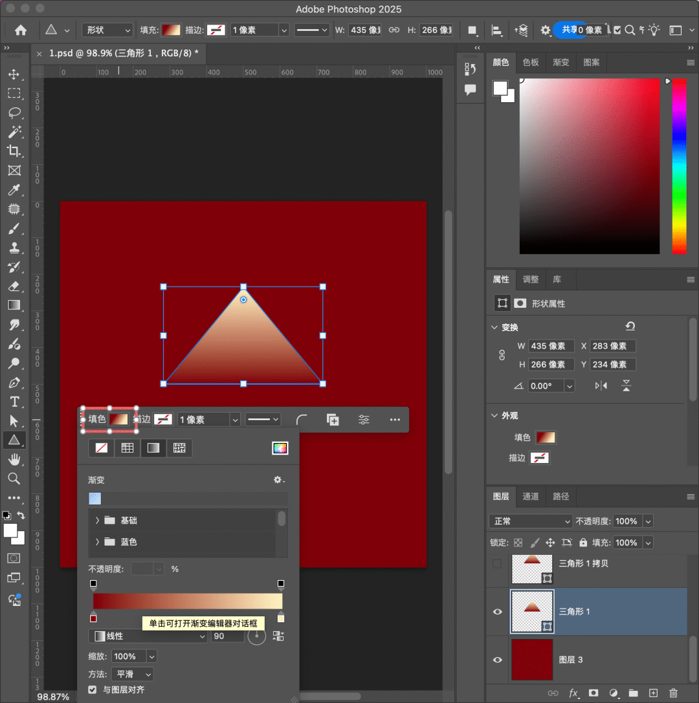
Task: Select the Move tool
Action: pos(14,74)
